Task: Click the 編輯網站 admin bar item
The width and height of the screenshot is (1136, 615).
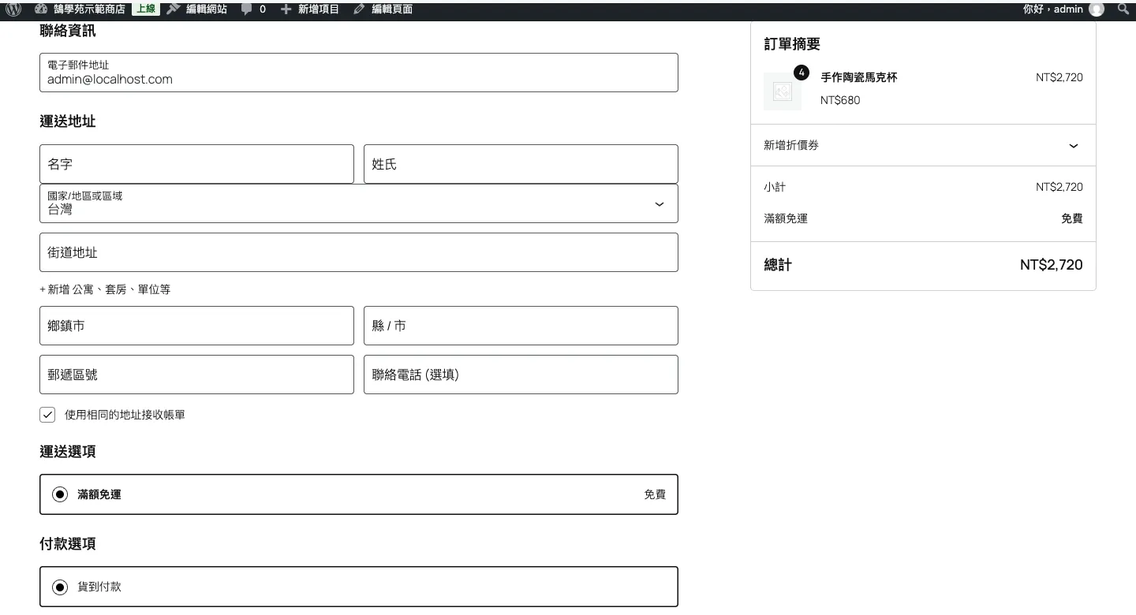Action: [207, 9]
